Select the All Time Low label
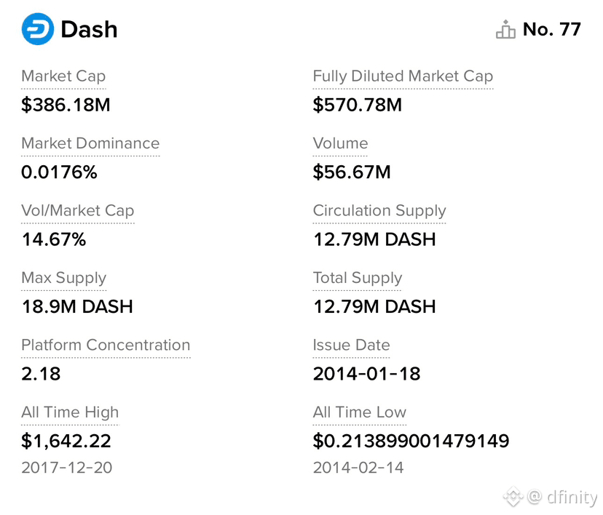Screen dimensions: 603x515 (359, 412)
